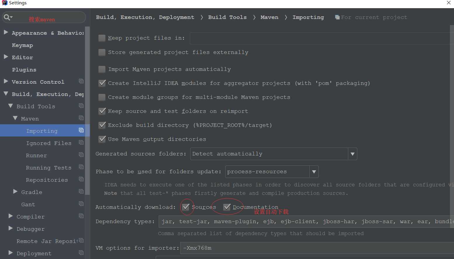Viewport: 454px width, 259px height.
Task: Select Running Tests under Maven
Action: (x=48, y=168)
